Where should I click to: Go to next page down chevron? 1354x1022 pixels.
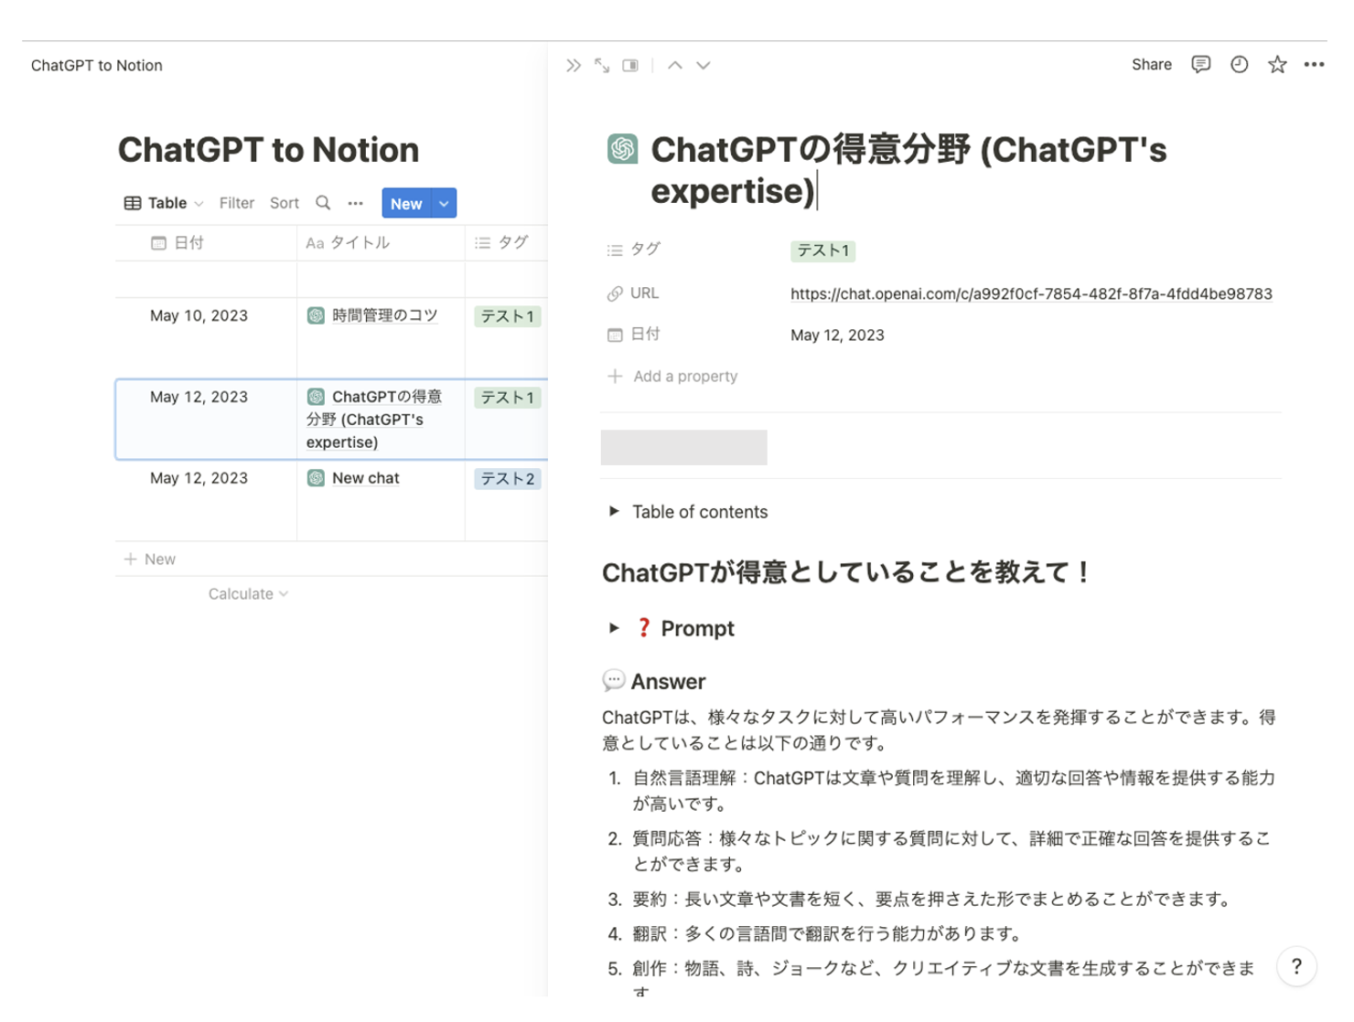(704, 66)
